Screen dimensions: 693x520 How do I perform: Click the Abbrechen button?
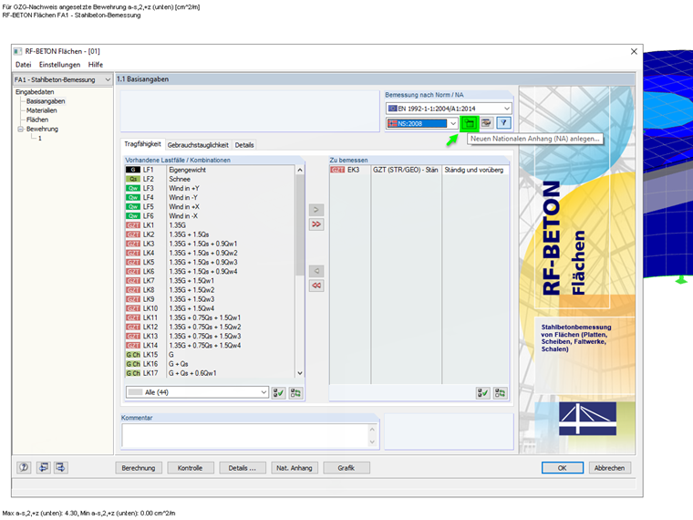(x=609, y=468)
